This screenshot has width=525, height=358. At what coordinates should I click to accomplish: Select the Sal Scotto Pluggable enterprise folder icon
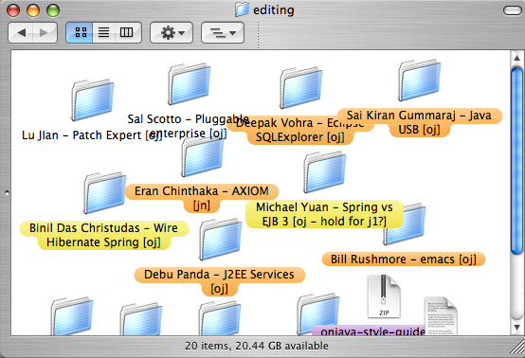pos(190,83)
